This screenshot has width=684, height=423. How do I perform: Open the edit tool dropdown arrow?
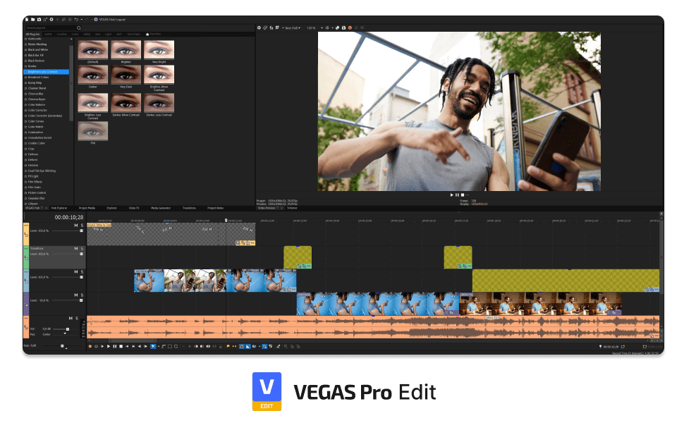coord(159,346)
